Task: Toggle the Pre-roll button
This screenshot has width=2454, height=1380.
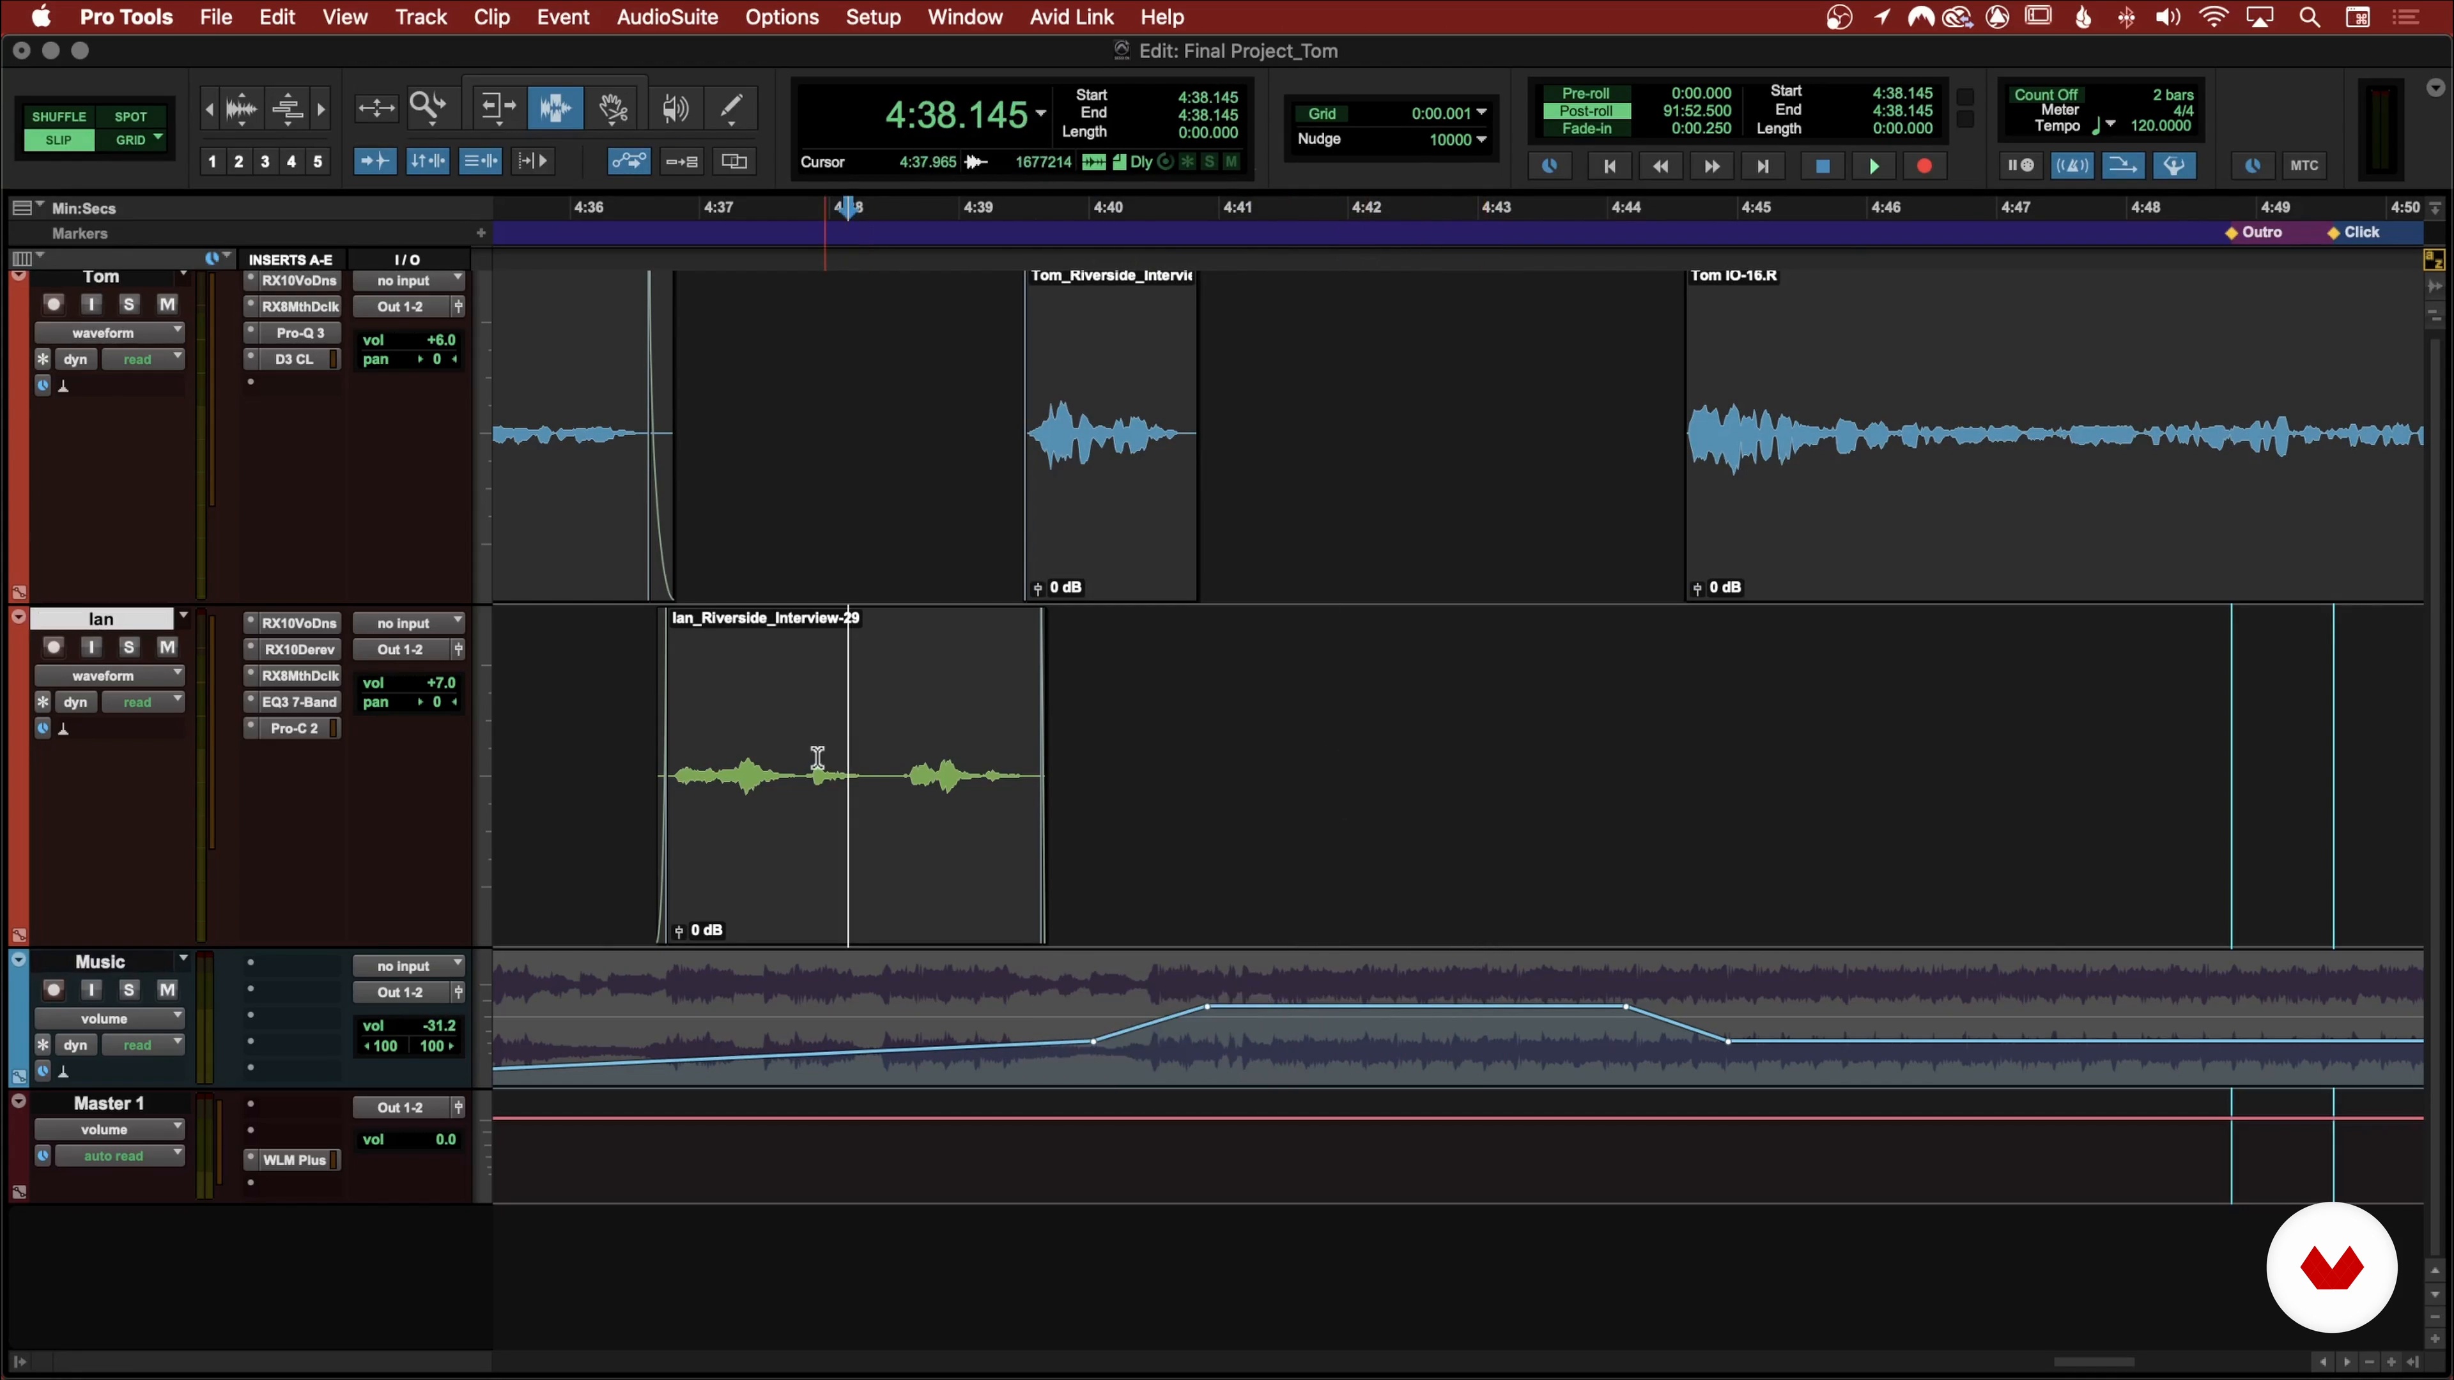Action: click(x=1586, y=93)
